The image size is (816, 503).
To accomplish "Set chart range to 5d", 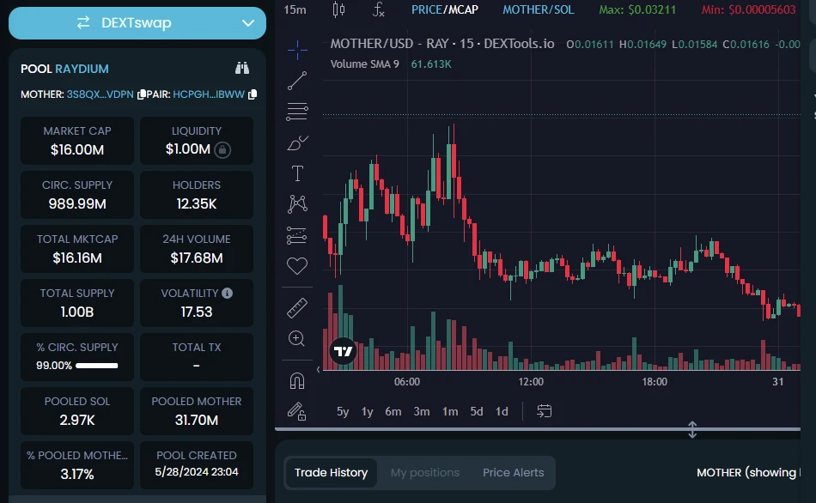I will pyautogui.click(x=477, y=411).
